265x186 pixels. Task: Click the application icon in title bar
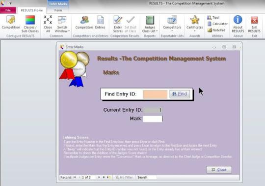2,3
